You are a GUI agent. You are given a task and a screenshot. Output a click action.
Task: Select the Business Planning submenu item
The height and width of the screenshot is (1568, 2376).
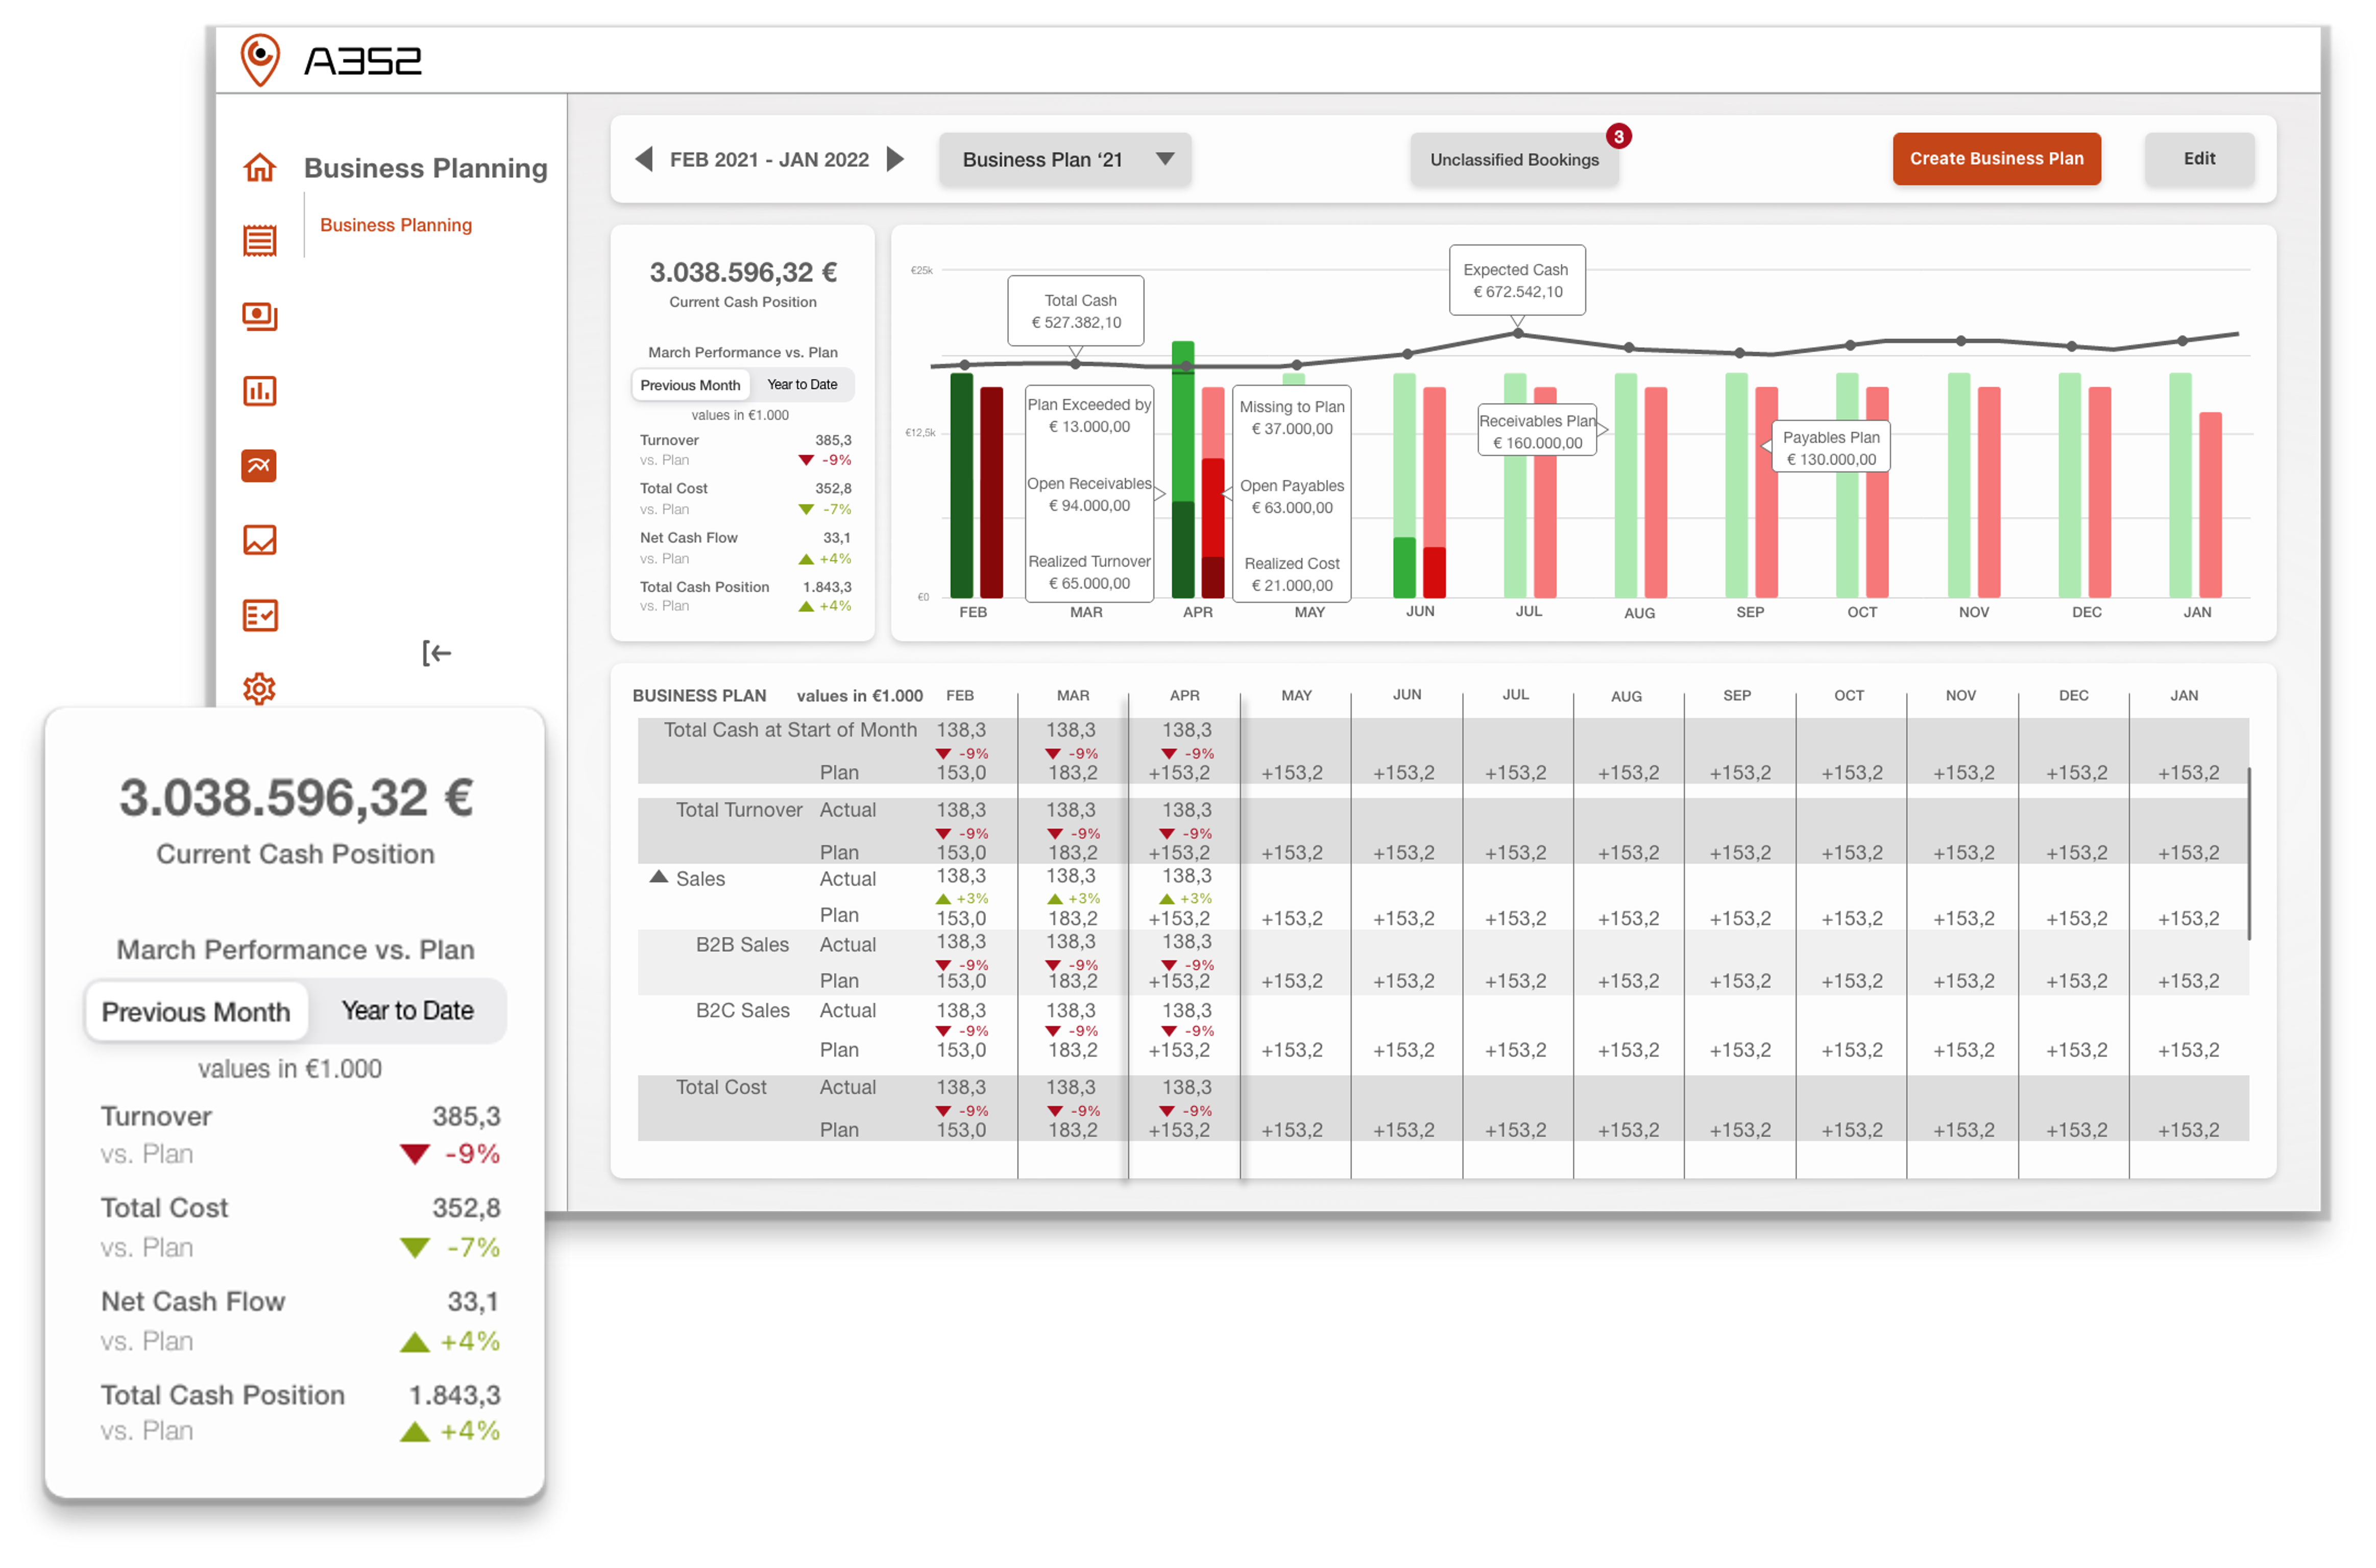[396, 225]
